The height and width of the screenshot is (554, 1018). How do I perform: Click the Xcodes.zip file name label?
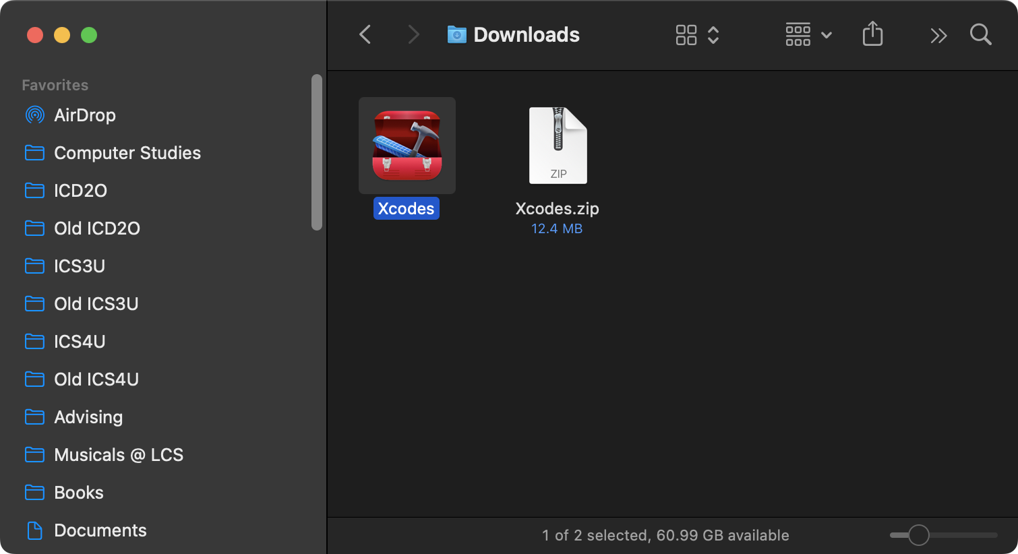pos(557,209)
